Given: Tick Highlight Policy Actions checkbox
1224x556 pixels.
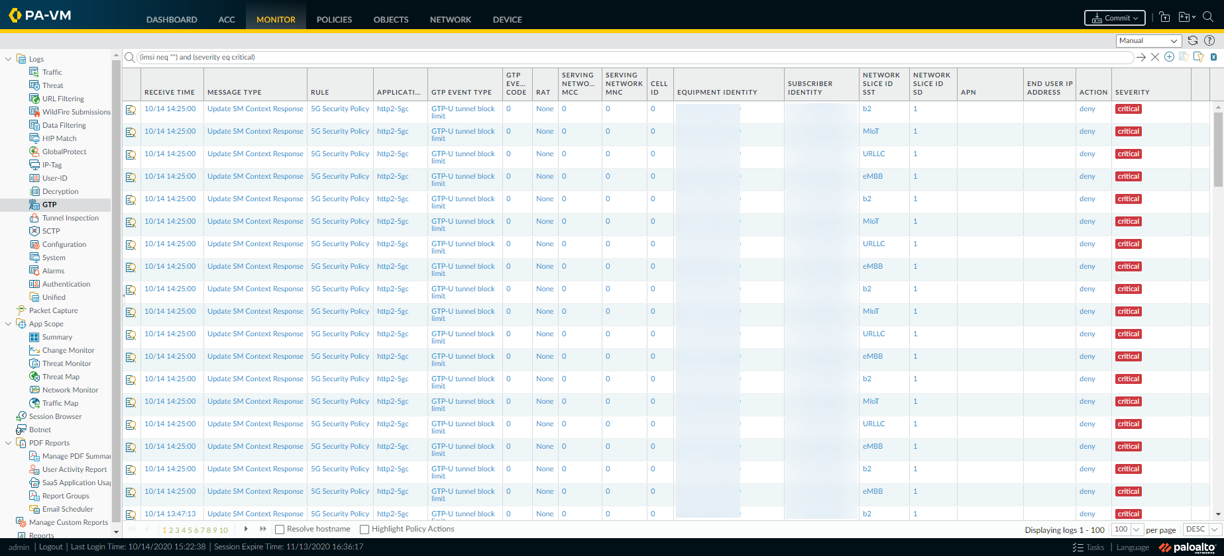Looking at the screenshot, I should tap(364, 530).
